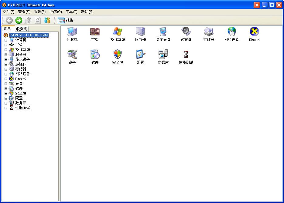Open the 配置 configuration icon in main pane

[x=141, y=54]
